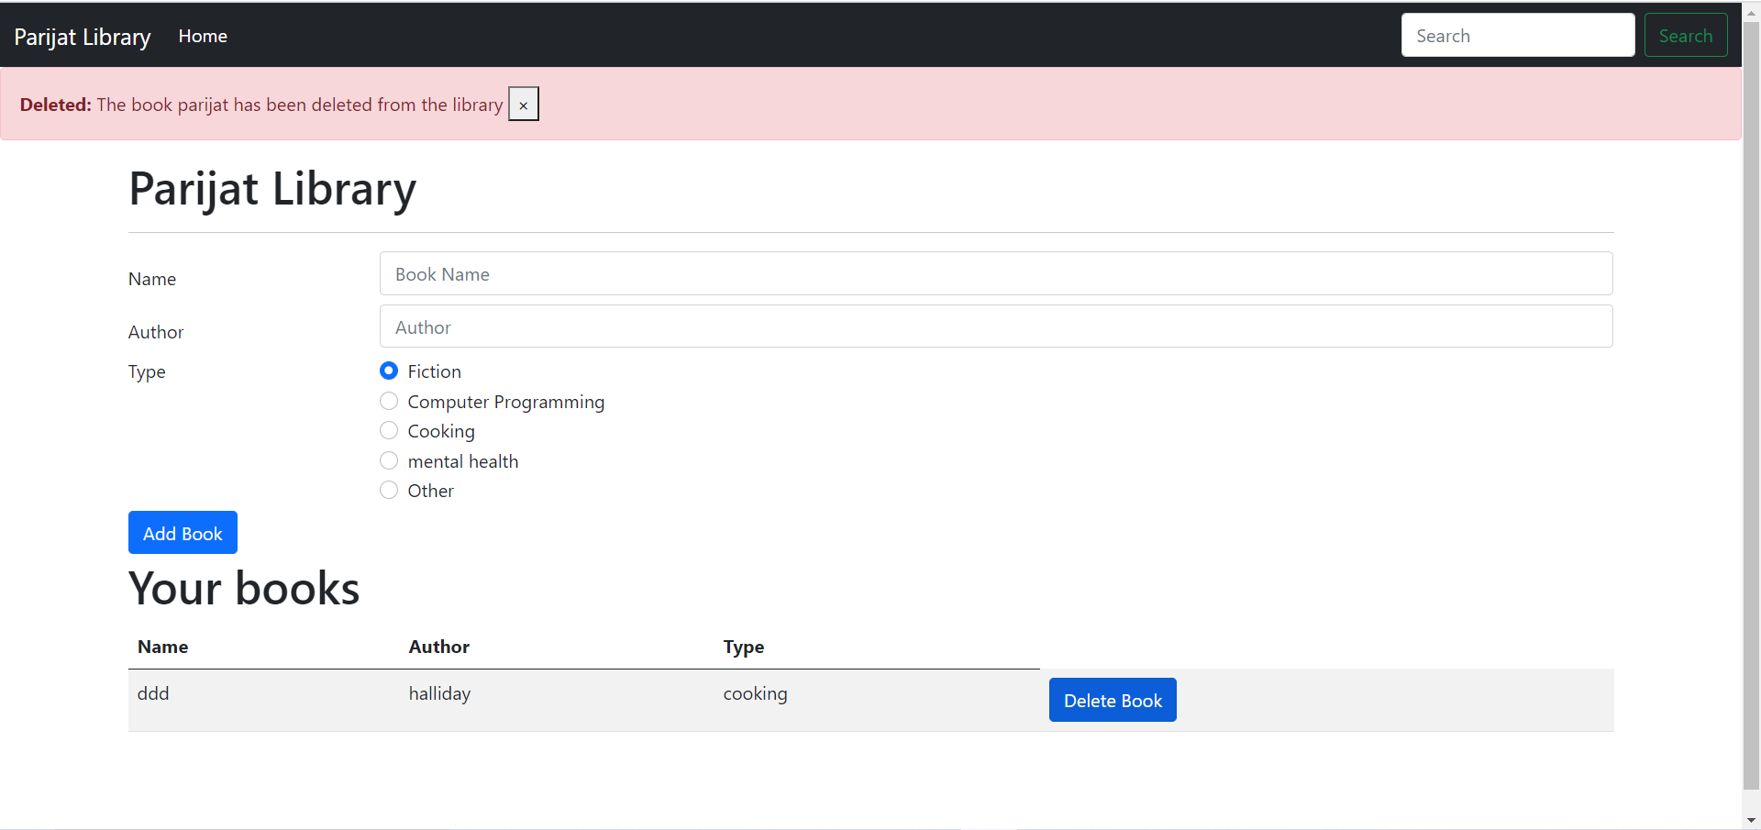Click the Parijat Library brand link
Image resolution: width=1761 pixels, height=830 pixels.
(x=82, y=36)
